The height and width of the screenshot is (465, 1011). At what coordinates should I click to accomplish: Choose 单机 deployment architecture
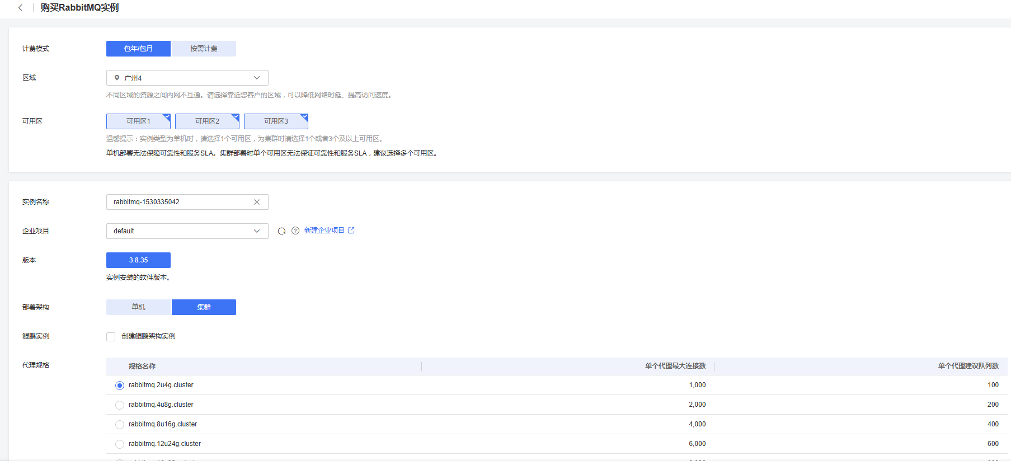[x=138, y=307]
